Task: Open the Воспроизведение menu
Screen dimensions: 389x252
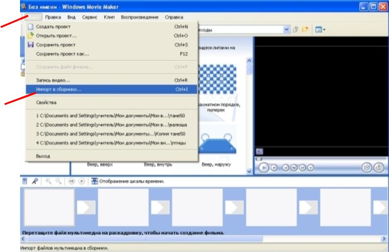Action: coord(140,17)
